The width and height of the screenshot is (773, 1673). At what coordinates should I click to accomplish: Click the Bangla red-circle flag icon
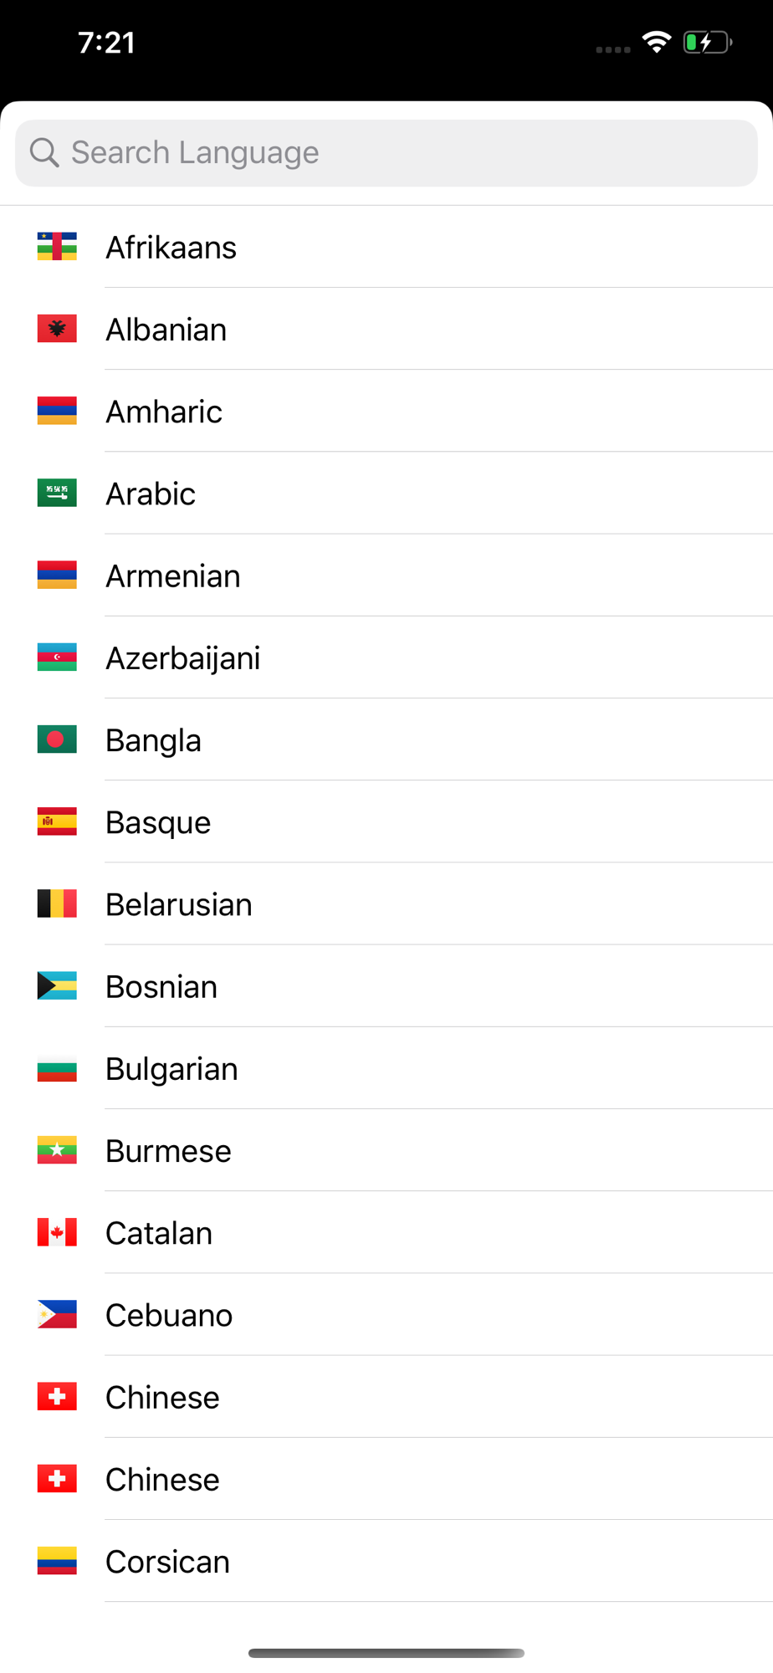57,739
